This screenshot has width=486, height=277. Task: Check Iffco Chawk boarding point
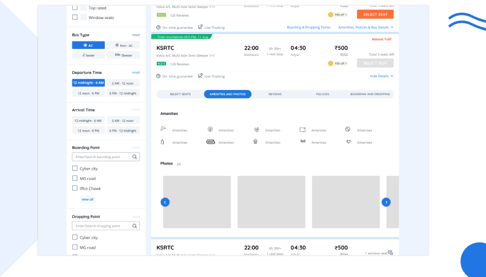click(x=75, y=188)
